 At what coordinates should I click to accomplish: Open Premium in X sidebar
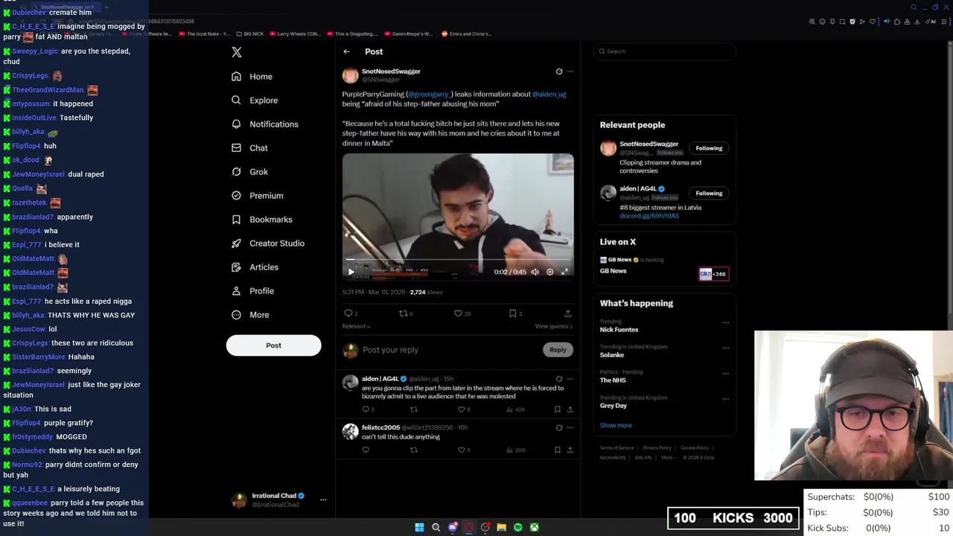point(257,196)
